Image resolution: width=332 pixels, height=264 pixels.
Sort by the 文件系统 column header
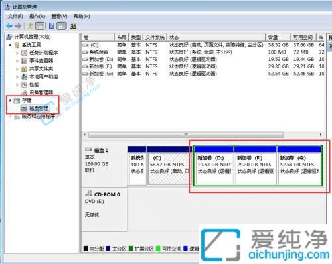coord(155,37)
